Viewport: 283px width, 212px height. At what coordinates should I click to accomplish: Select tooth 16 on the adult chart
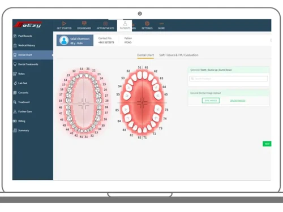coord(69,90)
